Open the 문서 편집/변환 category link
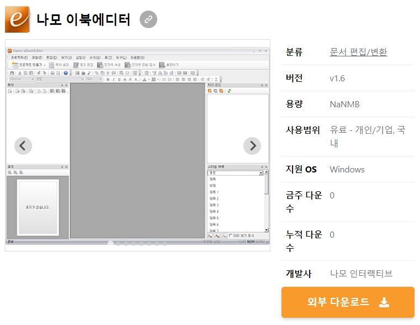The height and width of the screenshot is (325, 420). 358,52
